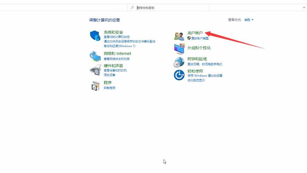The width and height of the screenshot is (307, 173).
Task: Open the 添加设备 link
Action: (x=109, y=75)
